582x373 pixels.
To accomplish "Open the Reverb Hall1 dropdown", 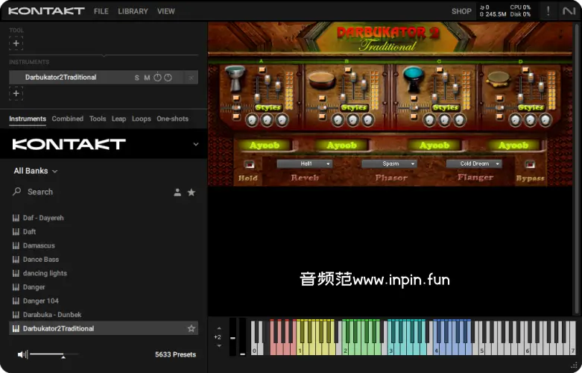I will 305,163.
